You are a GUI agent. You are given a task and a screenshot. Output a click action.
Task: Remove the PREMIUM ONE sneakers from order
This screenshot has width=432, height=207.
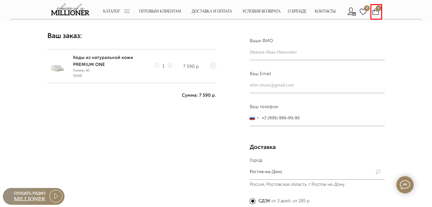pos(213,66)
